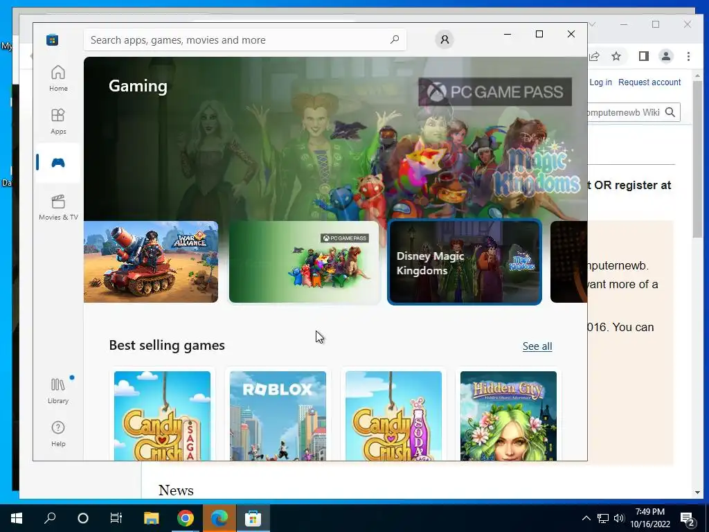Open the PC Game Pass green card
This screenshot has width=709, height=532.
point(305,261)
